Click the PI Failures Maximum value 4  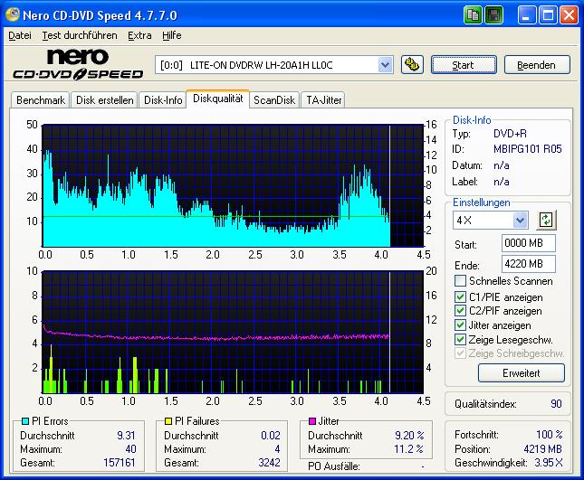coord(277,449)
